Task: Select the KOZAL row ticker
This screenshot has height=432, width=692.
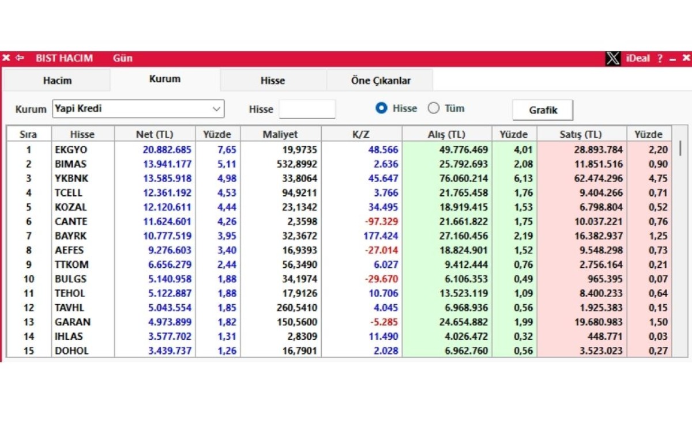Action: (70, 207)
